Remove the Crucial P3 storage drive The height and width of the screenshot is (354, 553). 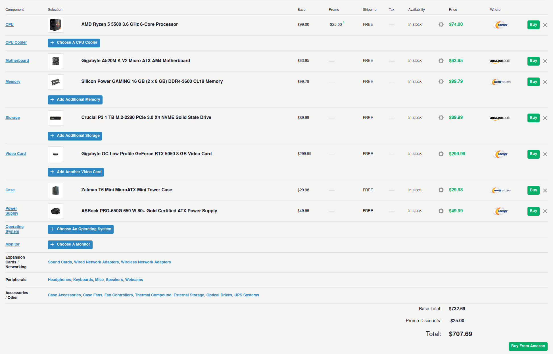[545, 118]
